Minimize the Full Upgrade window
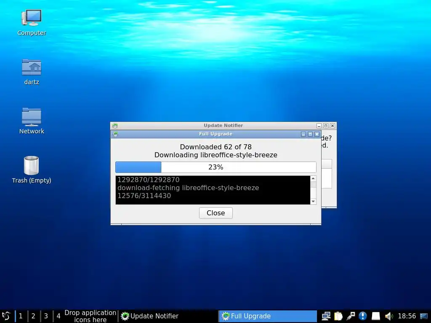 [303, 134]
